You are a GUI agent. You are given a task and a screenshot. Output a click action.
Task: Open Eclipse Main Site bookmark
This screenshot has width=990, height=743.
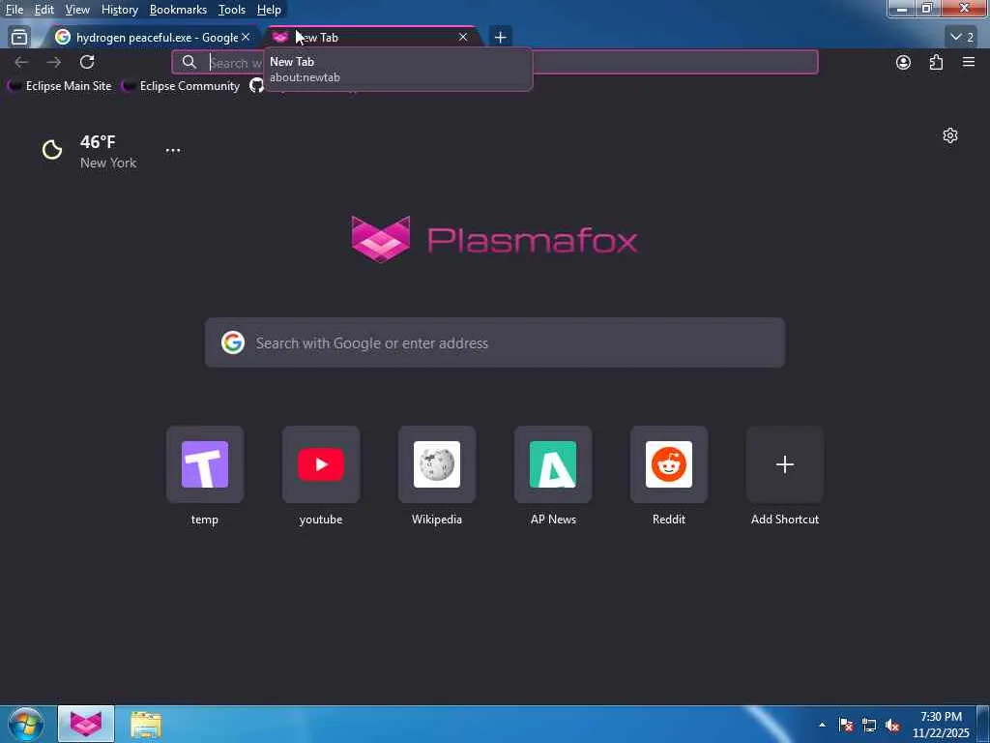(x=60, y=85)
